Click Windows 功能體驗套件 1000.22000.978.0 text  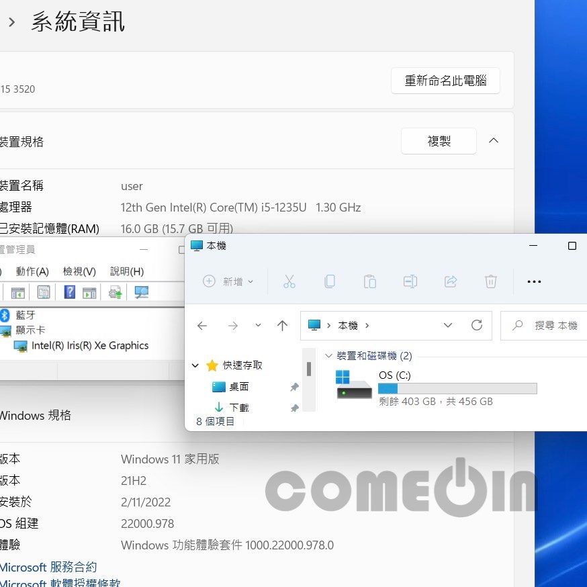click(227, 545)
